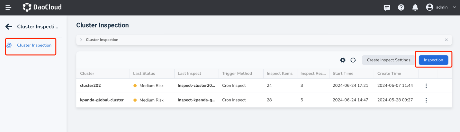
Task: Click the DaoCloud logo
Action: click(x=42, y=7)
